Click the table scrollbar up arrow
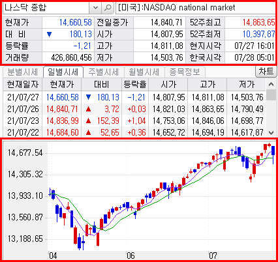 pos(271,84)
